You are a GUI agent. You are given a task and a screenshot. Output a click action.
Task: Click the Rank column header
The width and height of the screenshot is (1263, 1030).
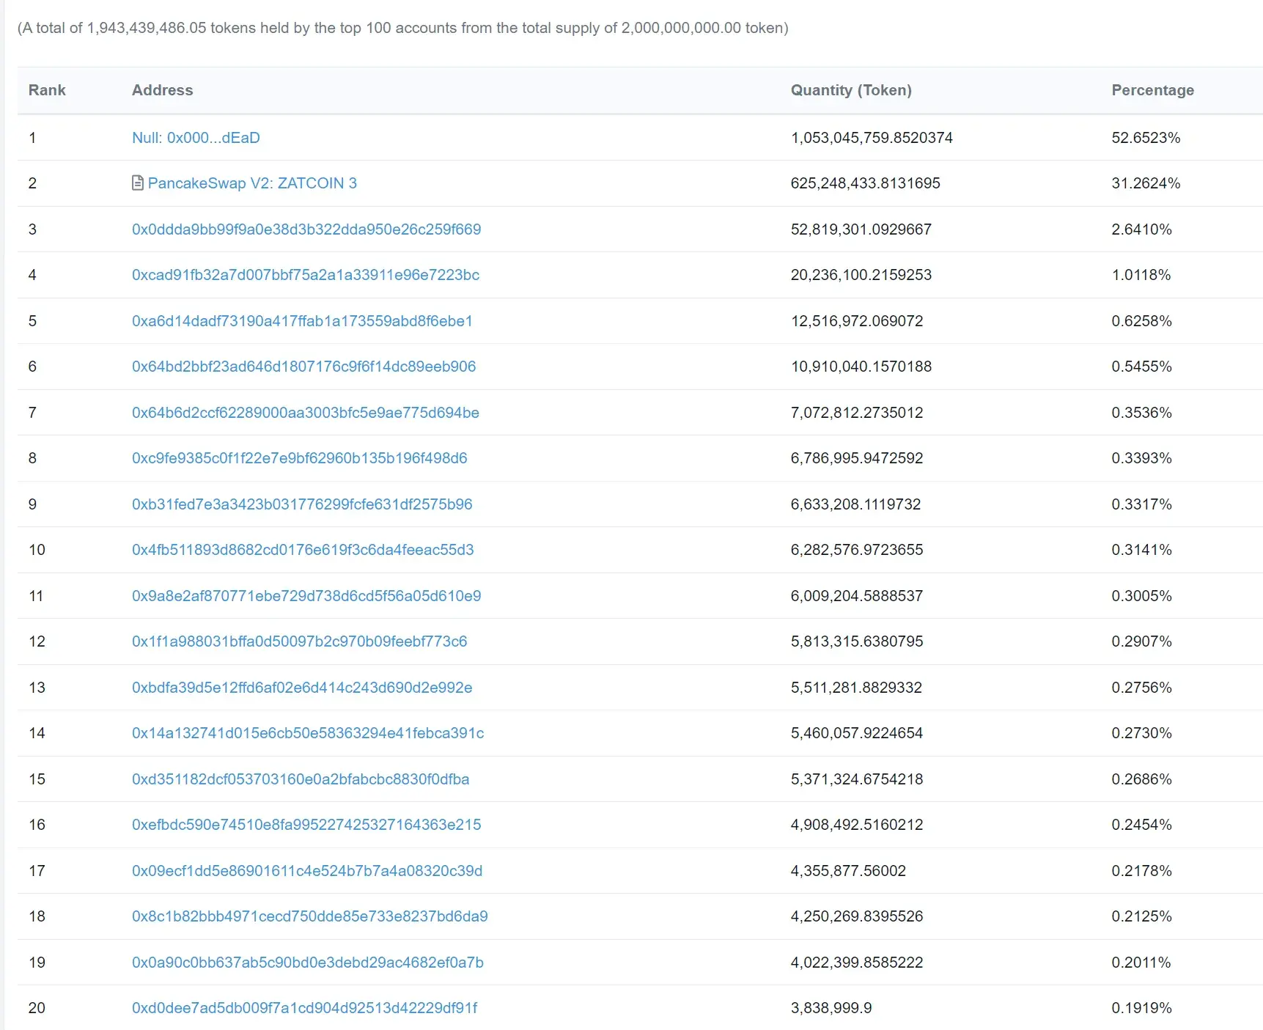click(x=47, y=90)
